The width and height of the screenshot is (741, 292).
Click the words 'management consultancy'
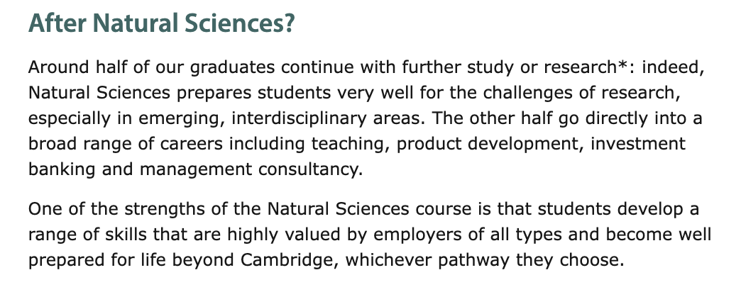250,169
